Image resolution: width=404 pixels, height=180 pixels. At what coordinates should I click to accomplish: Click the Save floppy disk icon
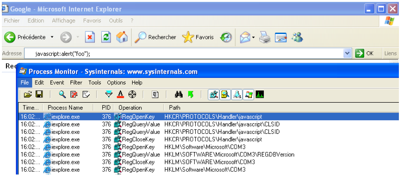coord(39,94)
